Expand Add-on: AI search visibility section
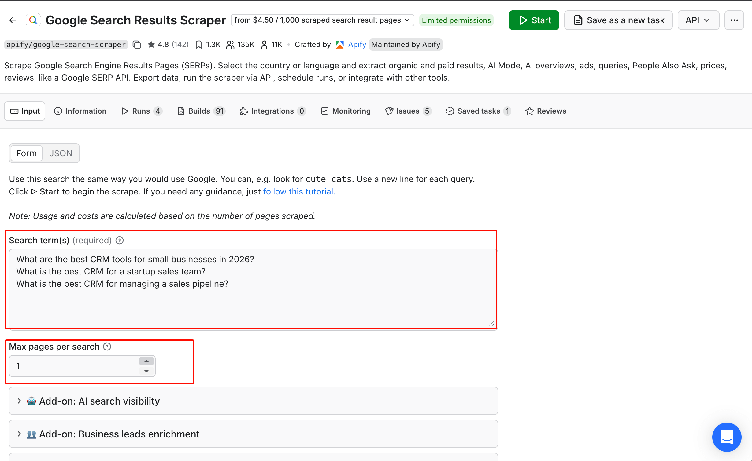Screen dimensions: 752x461 click(x=253, y=401)
